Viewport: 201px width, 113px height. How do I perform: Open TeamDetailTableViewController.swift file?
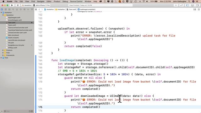point(20,30)
